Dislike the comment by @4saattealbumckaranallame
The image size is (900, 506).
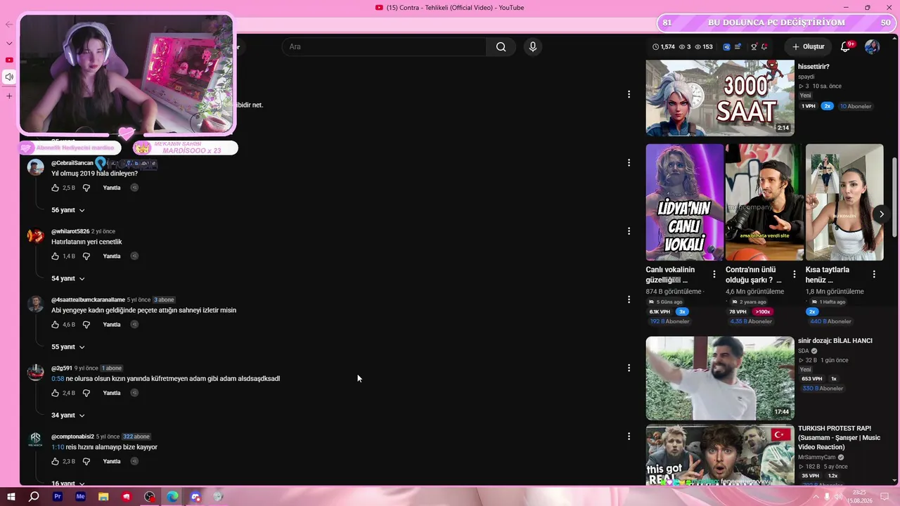[x=86, y=325]
